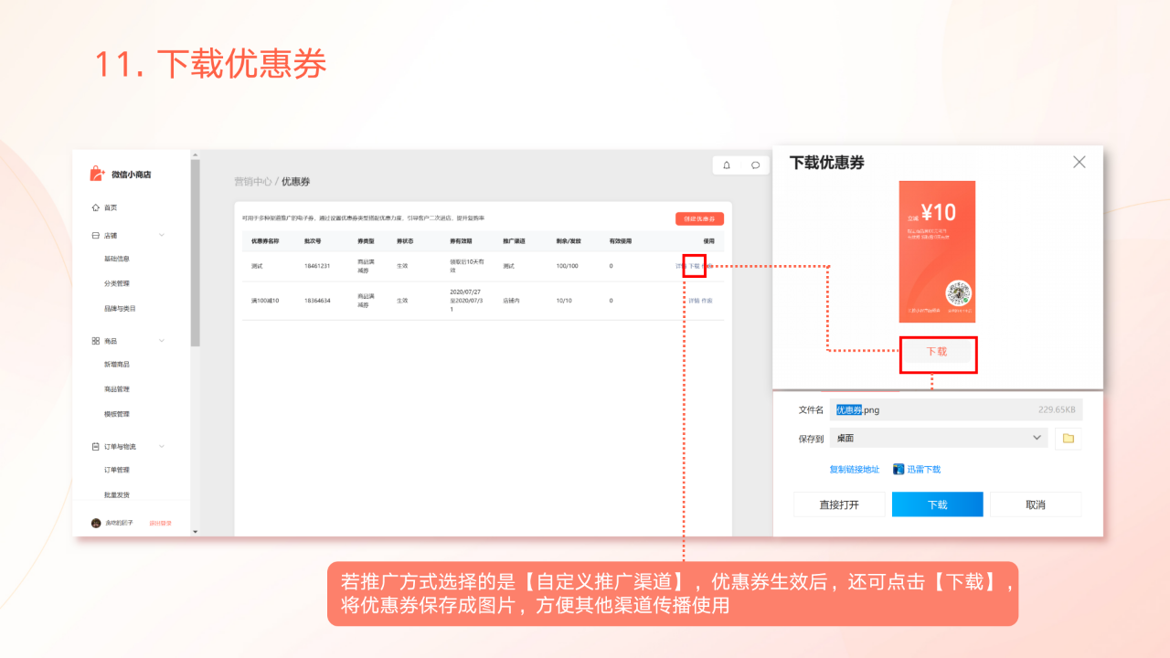
Task: Open 订单管理 in the sidebar
Action: [117, 470]
